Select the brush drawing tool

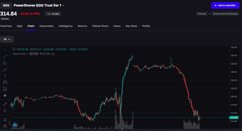(5, 69)
